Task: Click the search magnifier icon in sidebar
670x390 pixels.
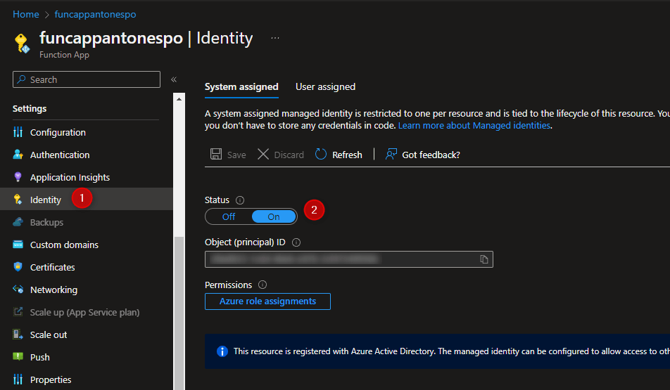Action: click(x=21, y=79)
